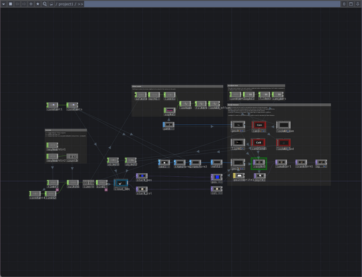This screenshot has width=362, height=277.
Task: Select the red Cam camera node
Action: [259, 125]
